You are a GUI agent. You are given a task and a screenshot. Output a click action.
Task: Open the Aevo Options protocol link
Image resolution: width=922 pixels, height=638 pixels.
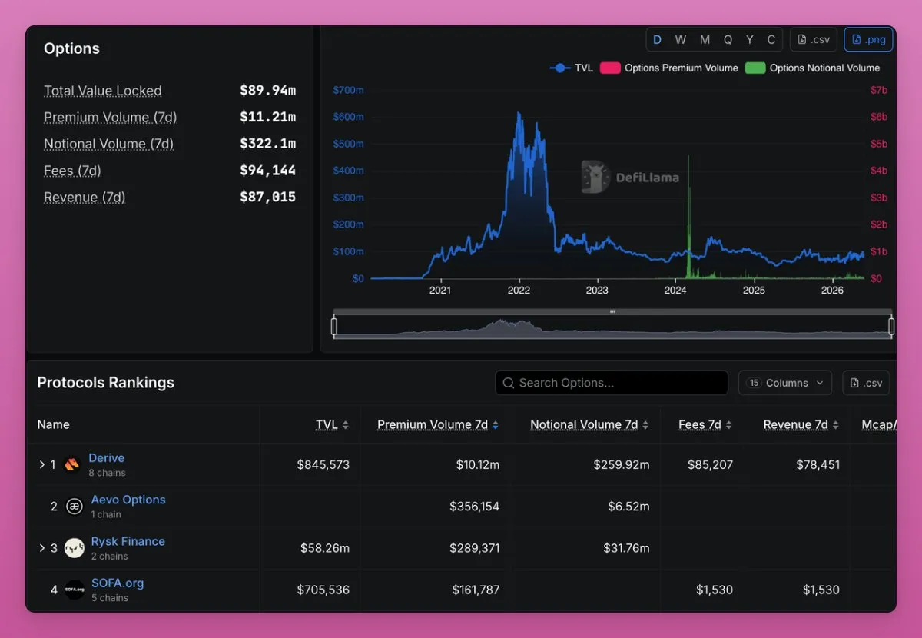pyautogui.click(x=128, y=500)
